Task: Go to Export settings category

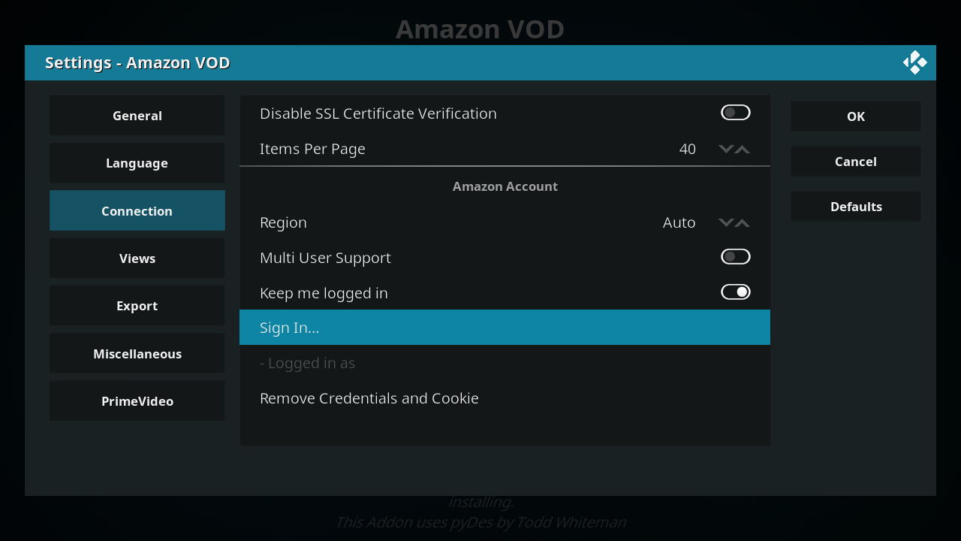Action: [137, 306]
